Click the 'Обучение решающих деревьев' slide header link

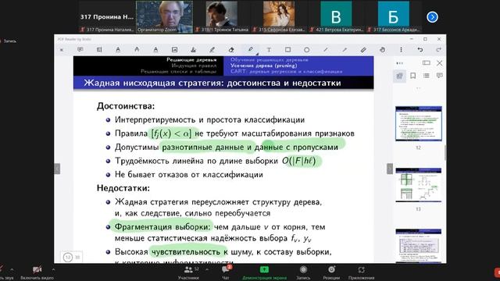270,59
